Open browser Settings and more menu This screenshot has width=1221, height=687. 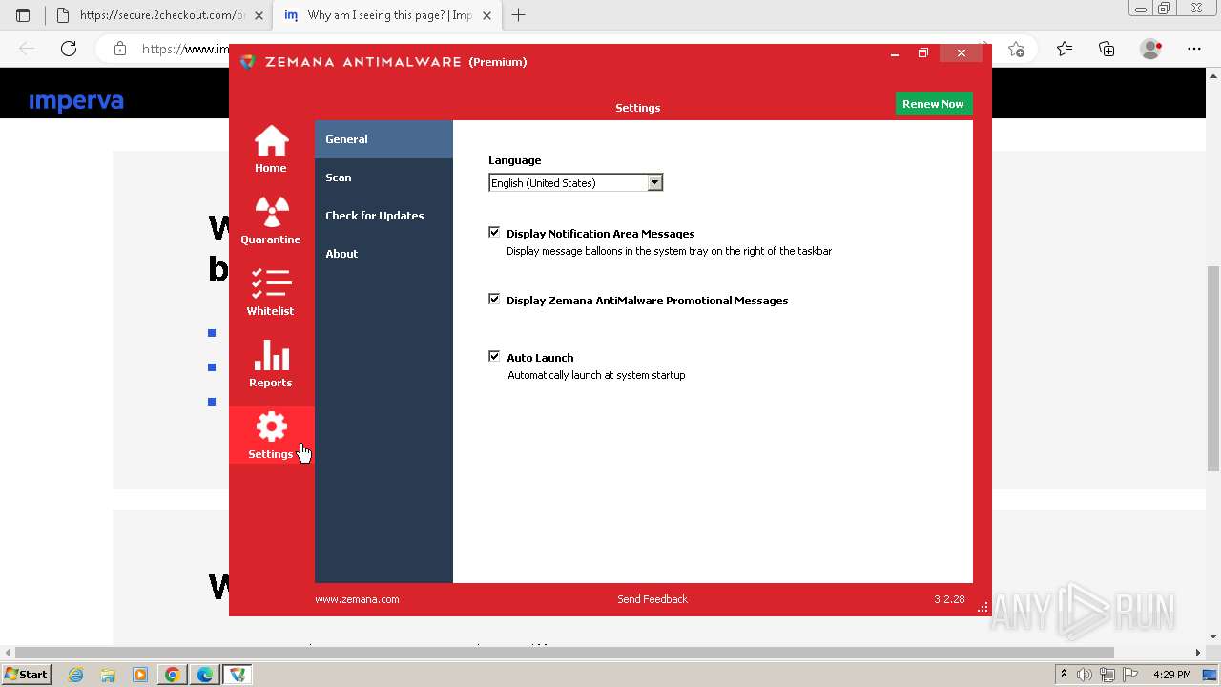1194,49
